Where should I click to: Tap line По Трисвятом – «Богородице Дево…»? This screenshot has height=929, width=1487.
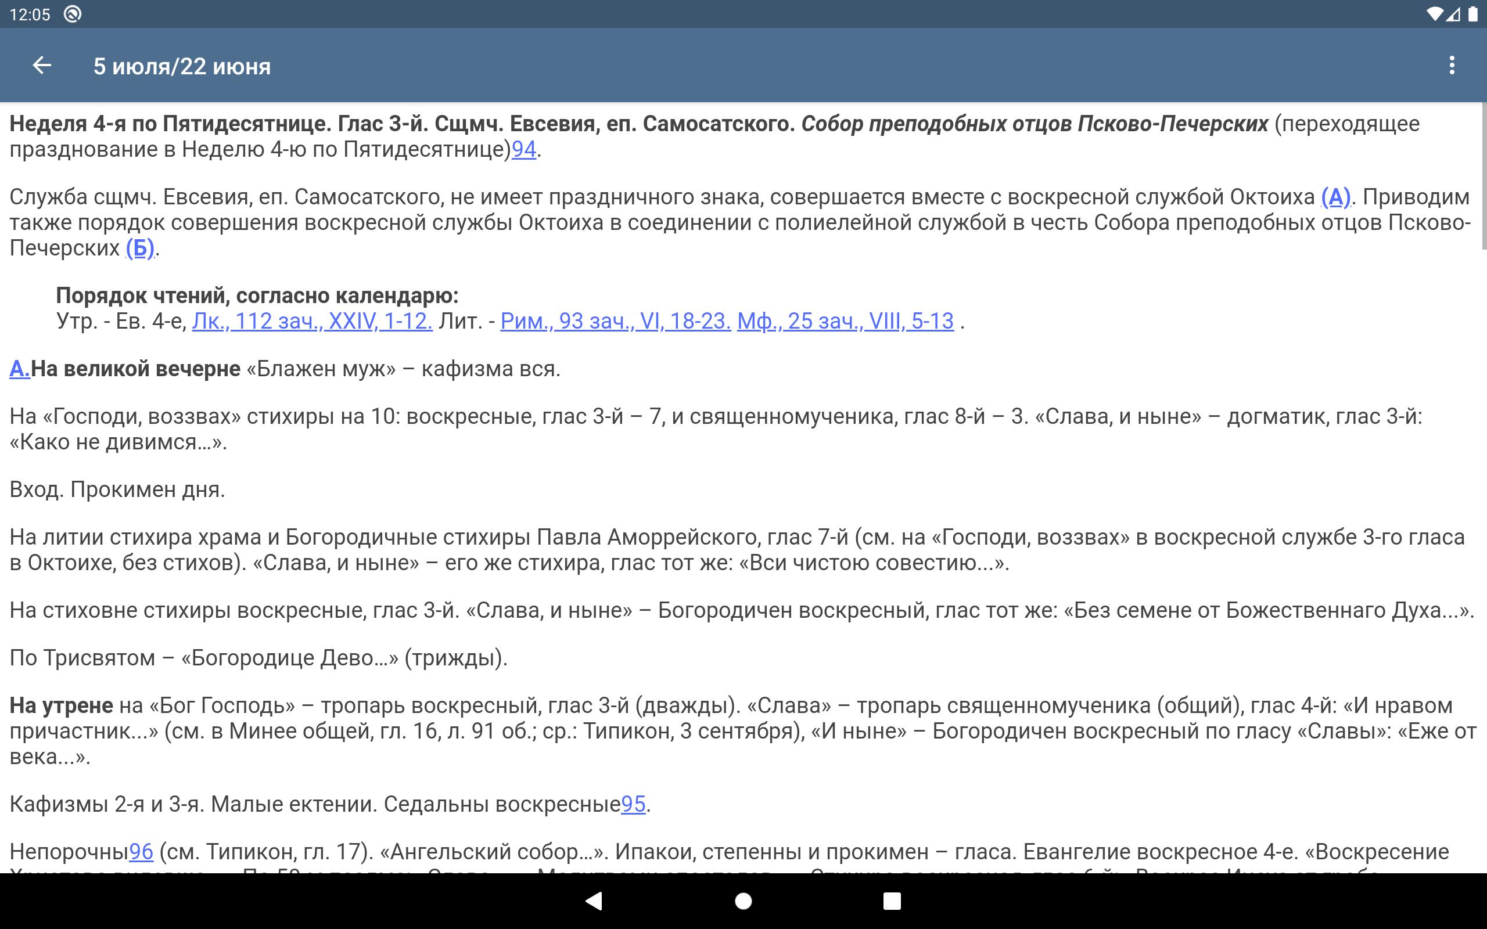pyautogui.click(x=258, y=658)
